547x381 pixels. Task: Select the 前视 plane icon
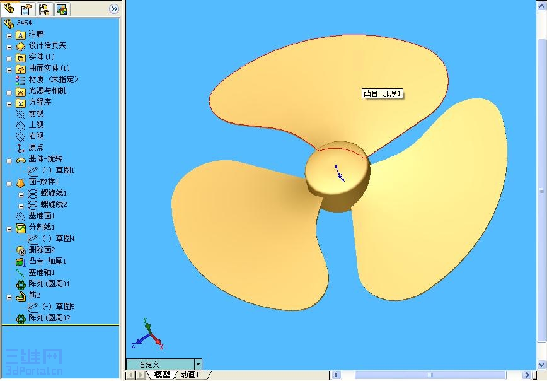point(21,115)
